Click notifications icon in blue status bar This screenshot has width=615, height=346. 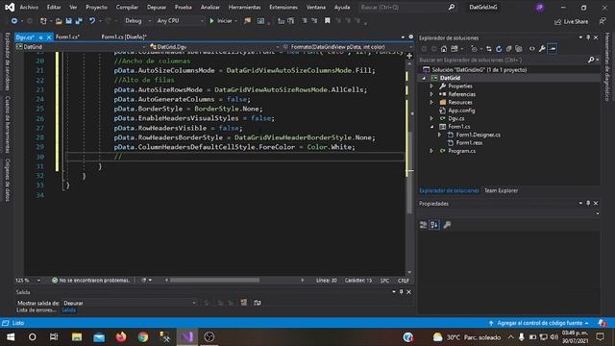coord(602,323)
